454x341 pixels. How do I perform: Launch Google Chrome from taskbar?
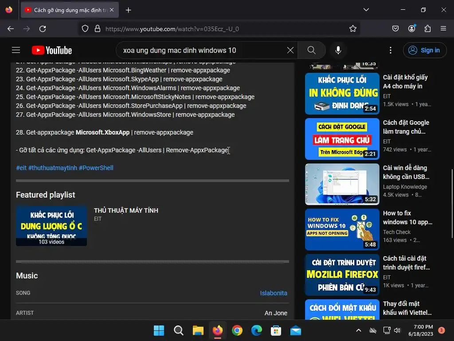coord(237,330)
